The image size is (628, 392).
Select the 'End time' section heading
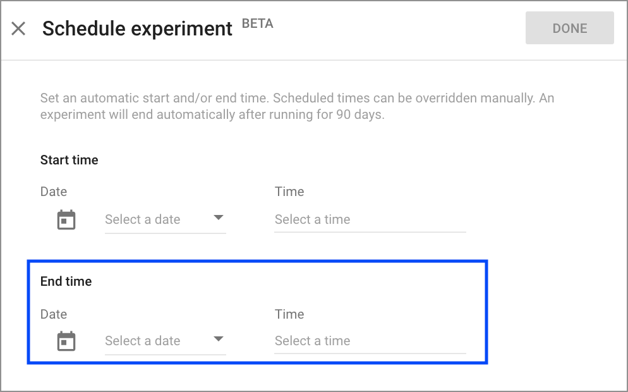click(x=66, y=281)
